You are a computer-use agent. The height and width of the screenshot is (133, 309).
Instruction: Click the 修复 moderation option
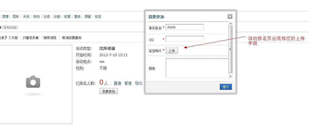[x=67, y=16]
